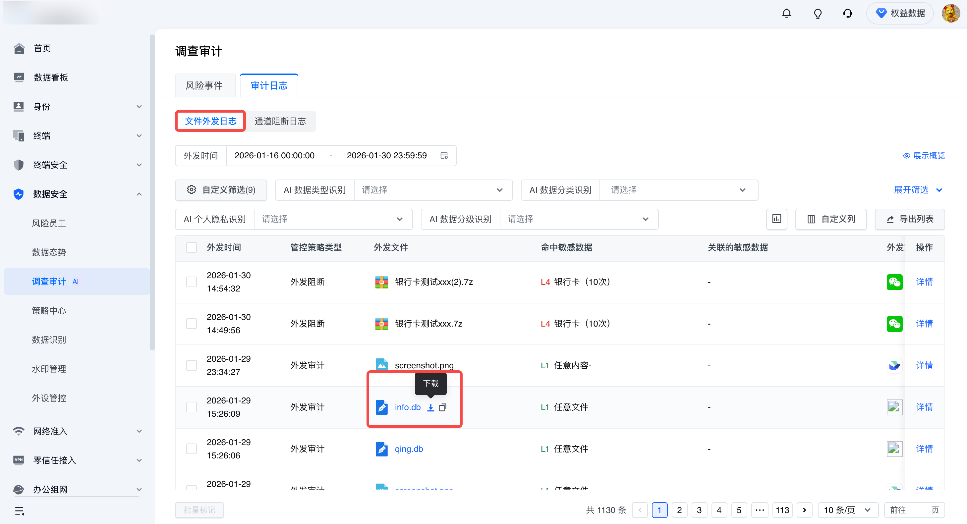Go to page 2
The width and height of the screenshot is (967, 524).
[679, 510]
